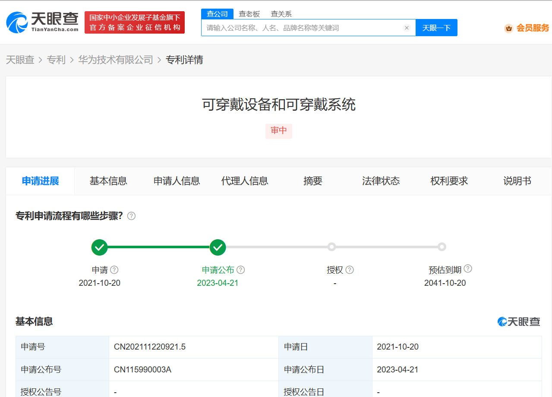Viewport: 552px width, 397px height.
Task: Open the 会员服务 link
Action: 533,28
